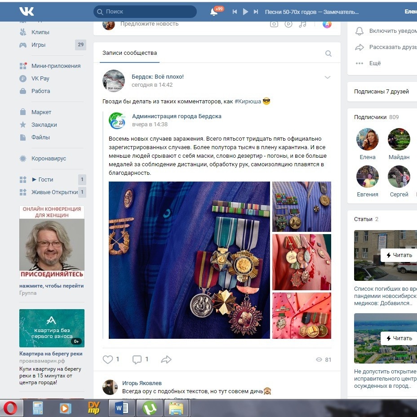Open the striped shirt medals photo
The width and height of the screenshot is (417, 417).
(302, 207)
